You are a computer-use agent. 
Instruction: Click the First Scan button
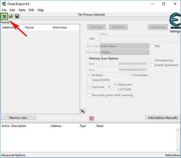click(97, 27)
